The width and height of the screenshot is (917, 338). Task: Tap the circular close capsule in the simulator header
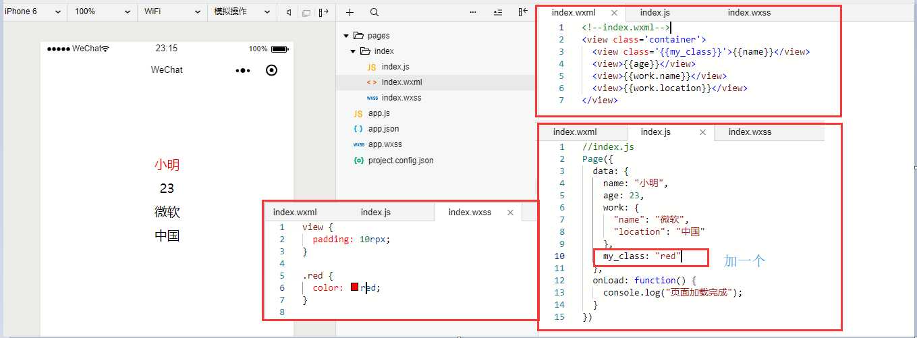(x=272, y=70)
